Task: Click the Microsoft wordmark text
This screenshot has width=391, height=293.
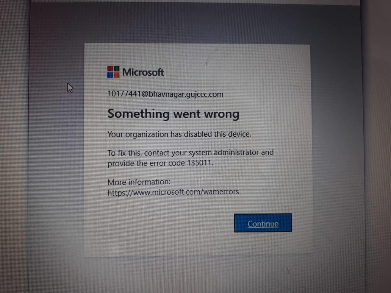Action: 143,72
